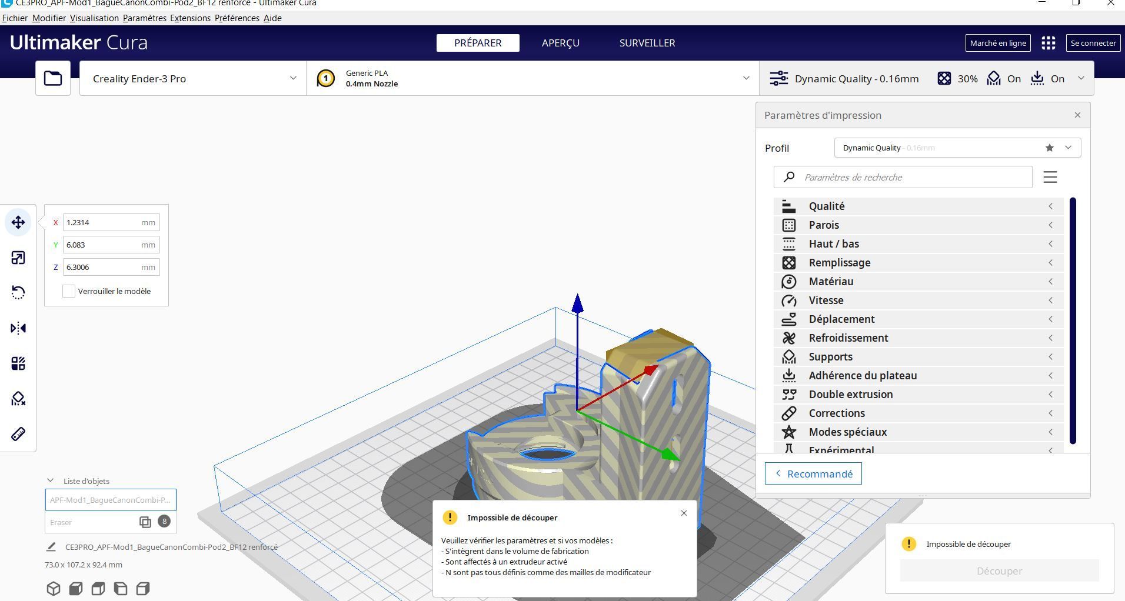
Task: Open Marché en ligne marketplace
Action: (998, 43)
